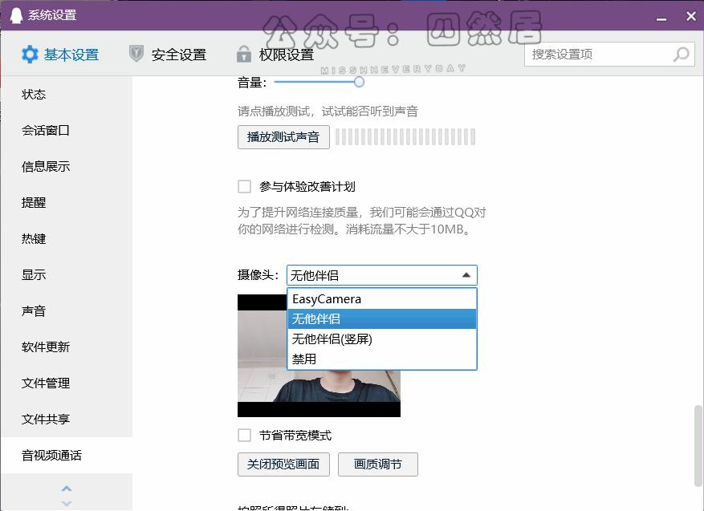Click 播放测试声音 button
This screenshot has width=704, height=511.
tap(283, 137)
